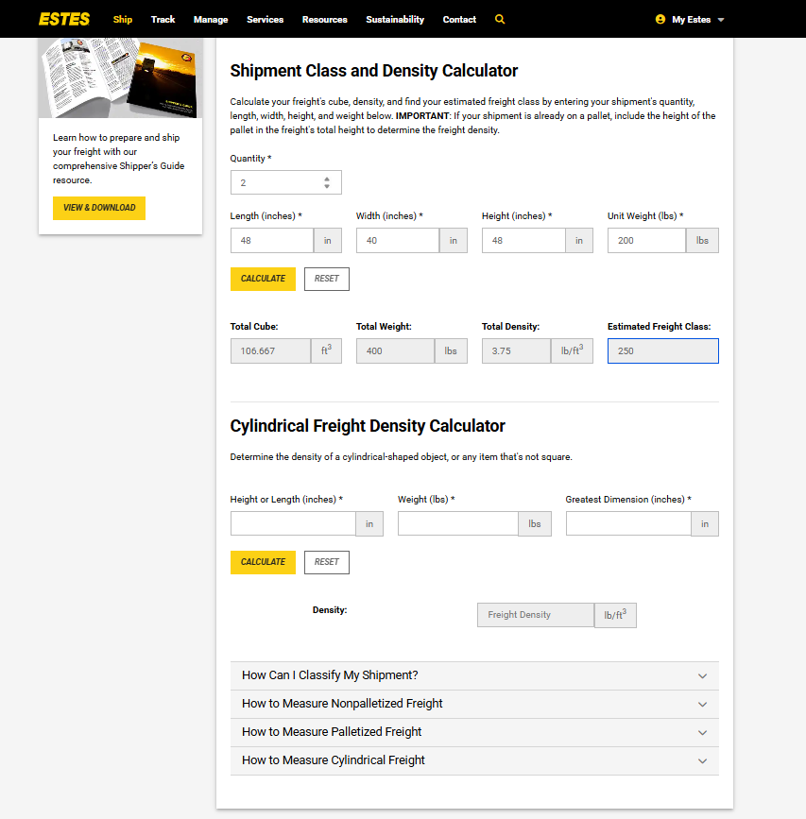Open the My Estes dropdown arrow
Viewport: 806px width, 819px height.
point(721,20)
